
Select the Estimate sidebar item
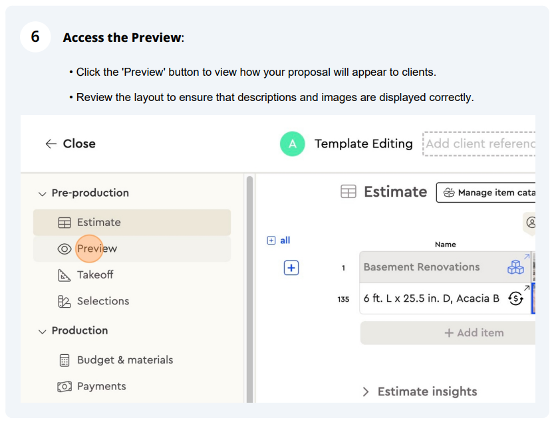coord(132,223)
